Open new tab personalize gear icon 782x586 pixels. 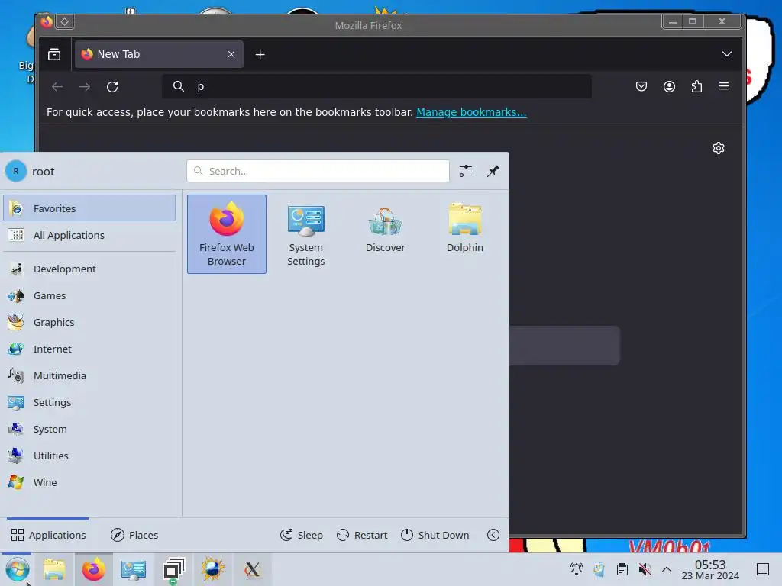[718, 148]
